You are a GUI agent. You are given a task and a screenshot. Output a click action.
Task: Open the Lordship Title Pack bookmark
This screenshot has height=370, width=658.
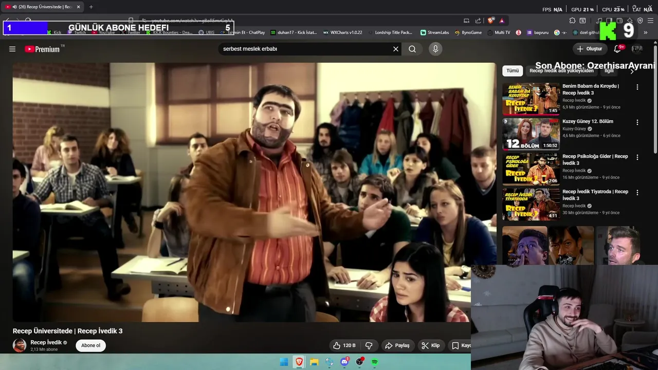(390, 32)
